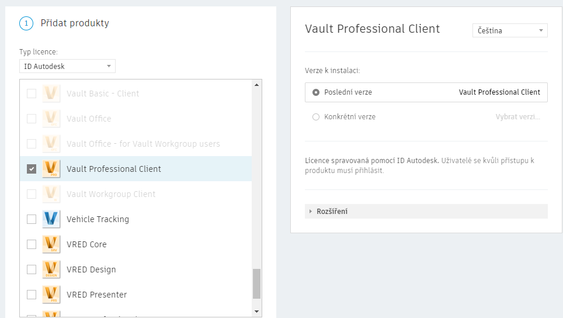
Task: Open the Typ licence ID Autodesk dropdown
Action: click(67, 67)
